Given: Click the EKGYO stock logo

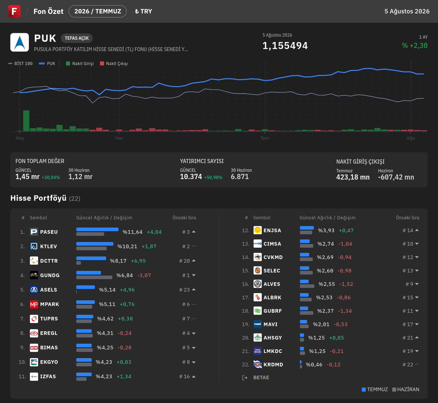Looking at the screenshot, I should (34, 362).
